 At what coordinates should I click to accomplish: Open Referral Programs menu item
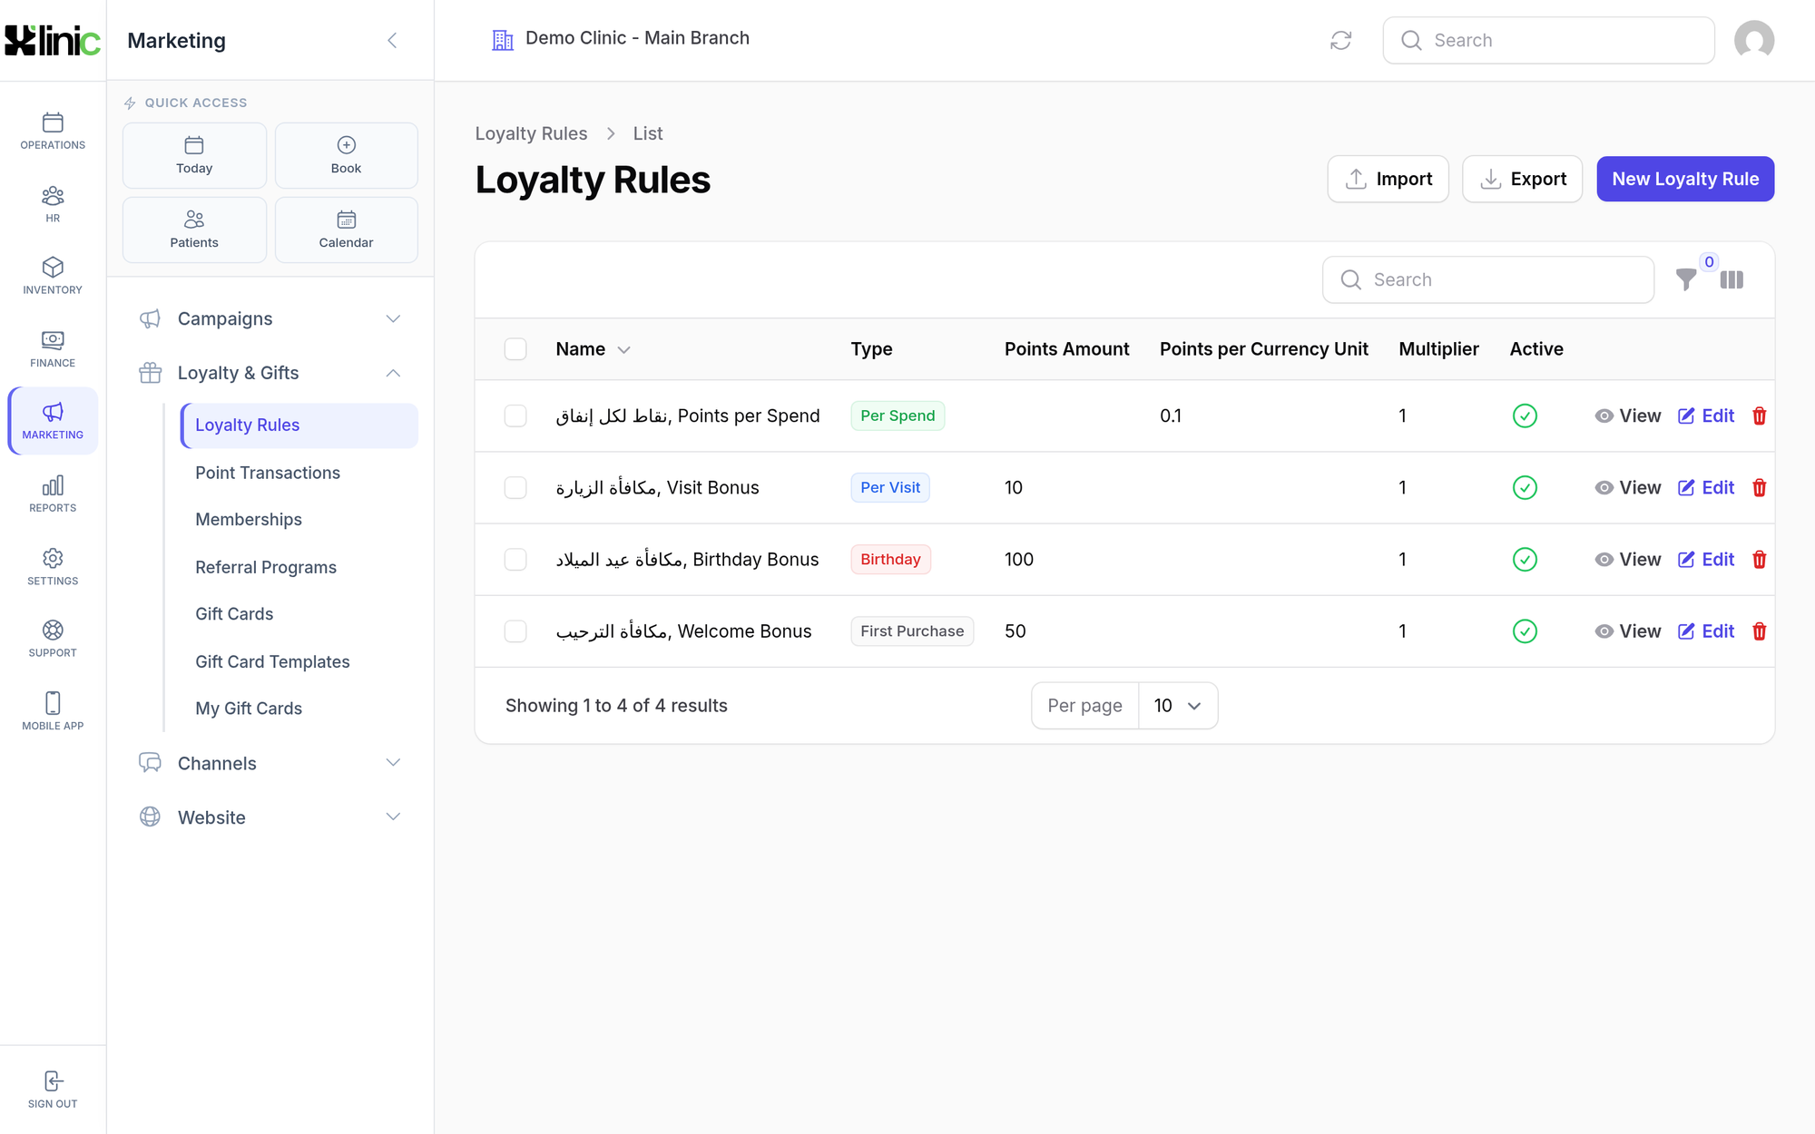(x=266, y=567)
